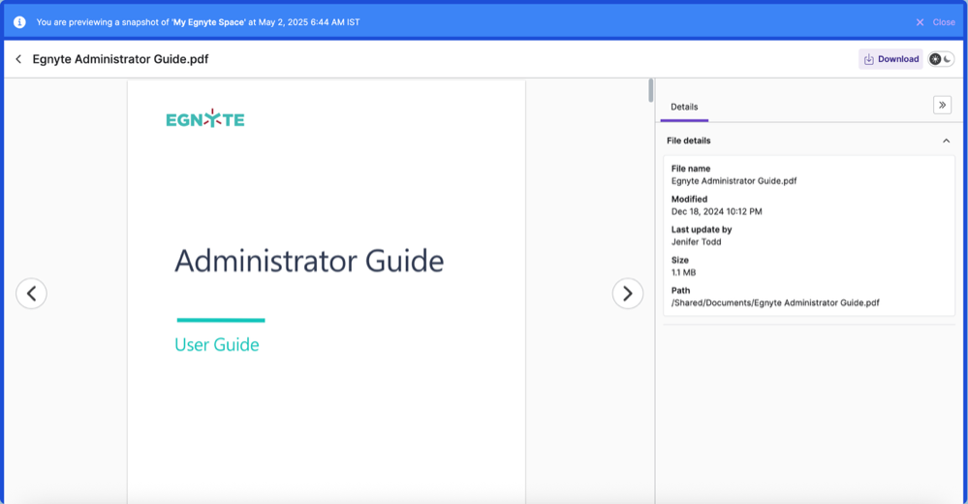The height and width of the screenshot is (504, 968).
Task: Toggle the dark mode sun/moon switch
Action: pos(941,59)
